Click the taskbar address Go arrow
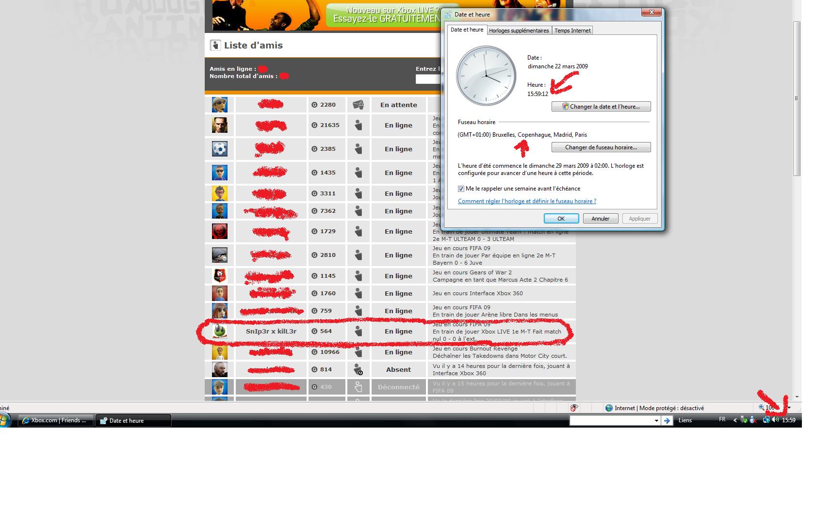This screenshot has height=509, width=815. pos(667,421)
